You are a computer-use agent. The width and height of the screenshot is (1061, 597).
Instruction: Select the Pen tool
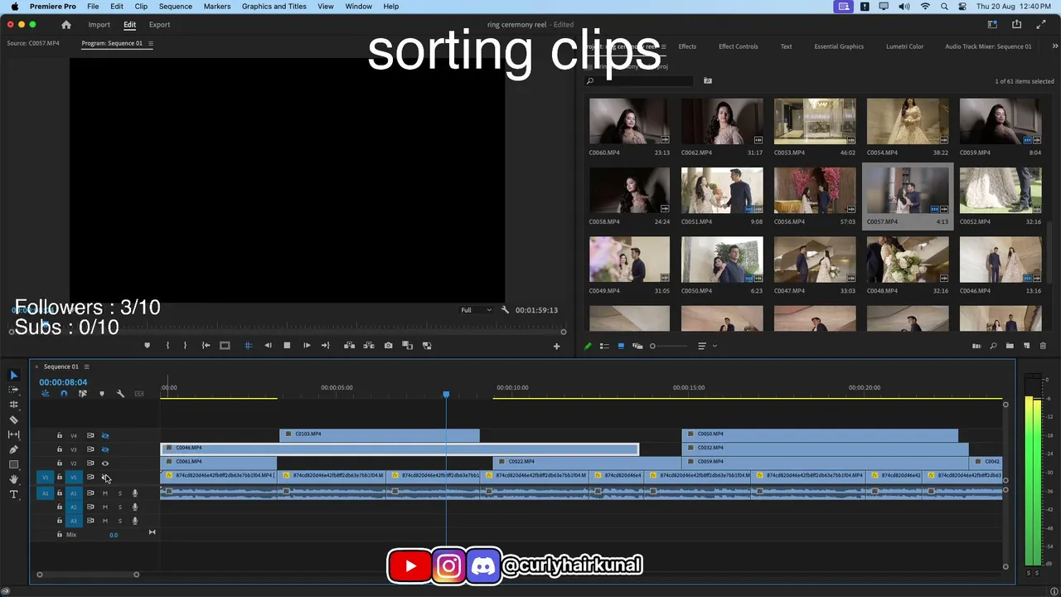13,449
